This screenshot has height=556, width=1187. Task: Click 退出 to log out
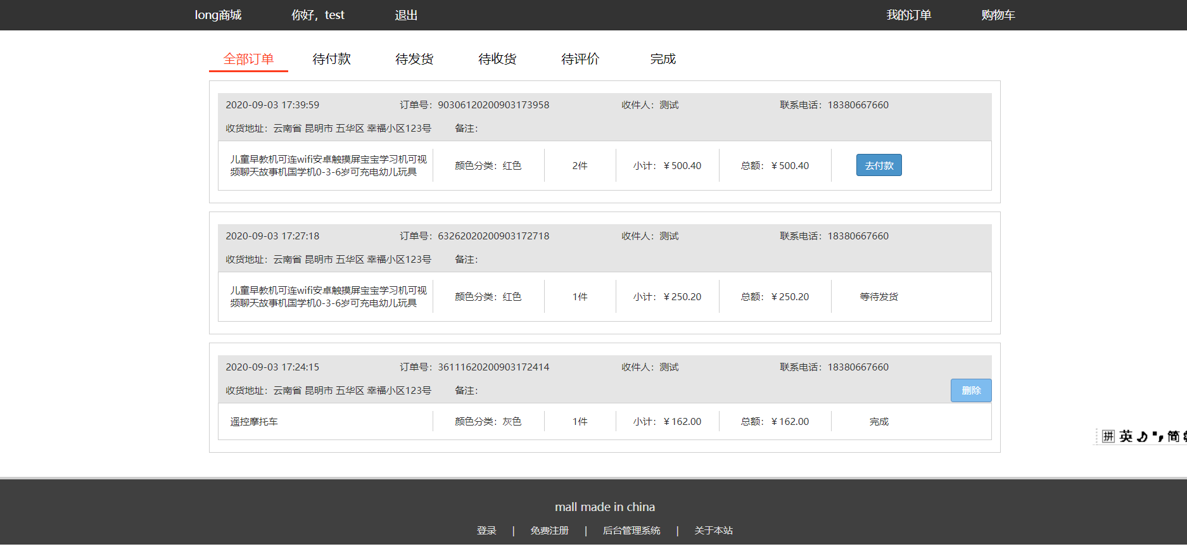406,15
